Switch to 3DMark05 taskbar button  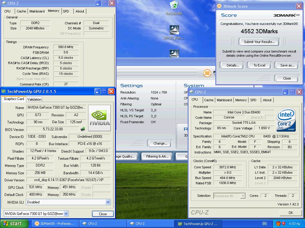pos(55,224)
